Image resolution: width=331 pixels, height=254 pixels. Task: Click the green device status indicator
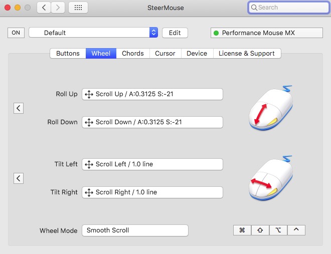[x=216, y=33]
